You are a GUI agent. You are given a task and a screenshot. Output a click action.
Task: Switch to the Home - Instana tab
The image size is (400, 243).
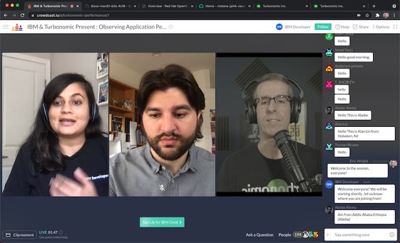coord(225,6)
